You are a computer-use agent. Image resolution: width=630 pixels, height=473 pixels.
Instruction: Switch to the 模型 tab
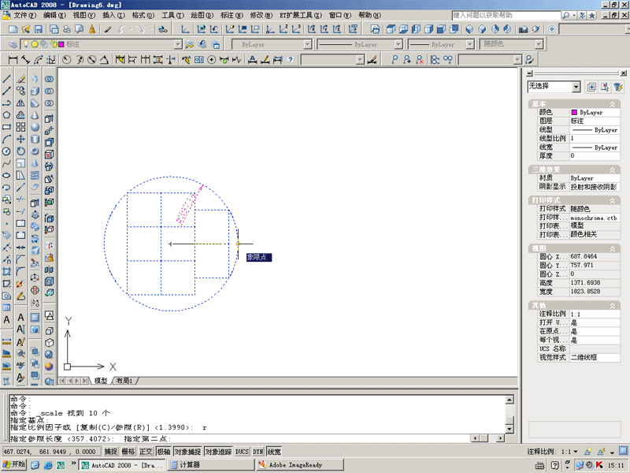(101, 381)
